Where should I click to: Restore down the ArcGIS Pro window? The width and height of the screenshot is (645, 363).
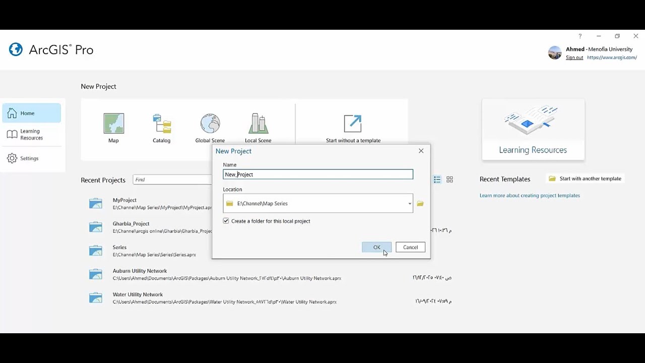[x=617, y=36]
